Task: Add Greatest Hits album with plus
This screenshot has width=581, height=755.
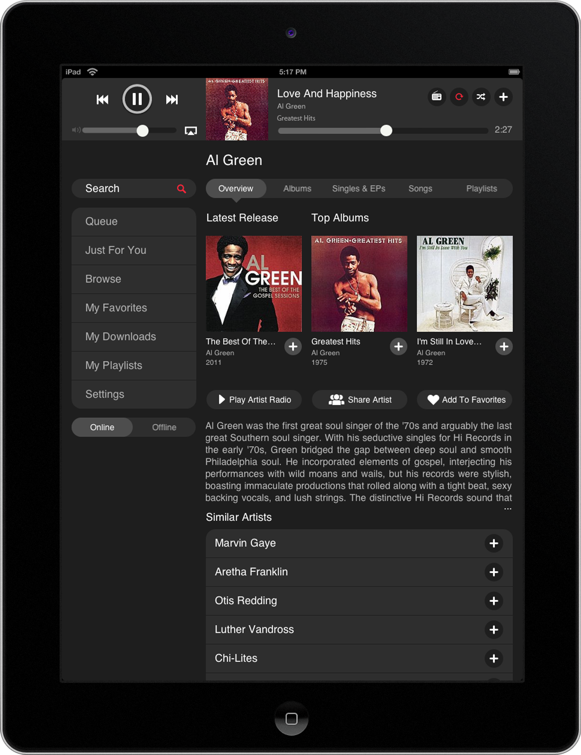Action: click(x=398, y=346)
